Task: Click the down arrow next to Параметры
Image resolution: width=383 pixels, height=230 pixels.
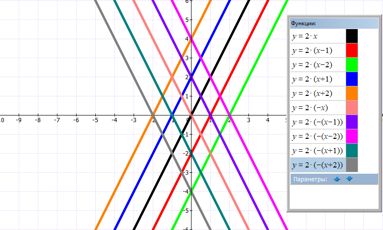Action: coord(349,179)
